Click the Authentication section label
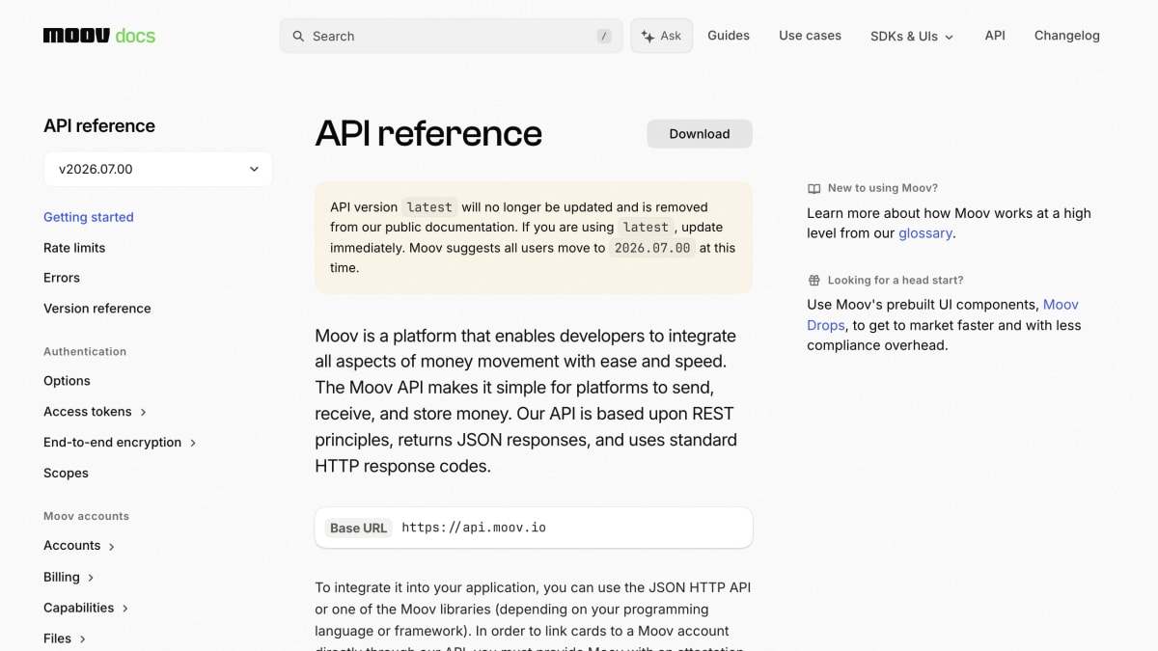The height and width of the screenshot is (651, 1158). pyautogui.click(x=85, y=352)
